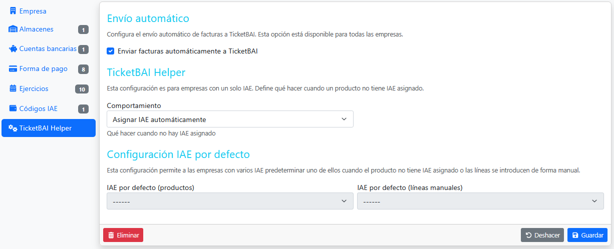Click the Almacenes warehouse icon

[13, 29]
